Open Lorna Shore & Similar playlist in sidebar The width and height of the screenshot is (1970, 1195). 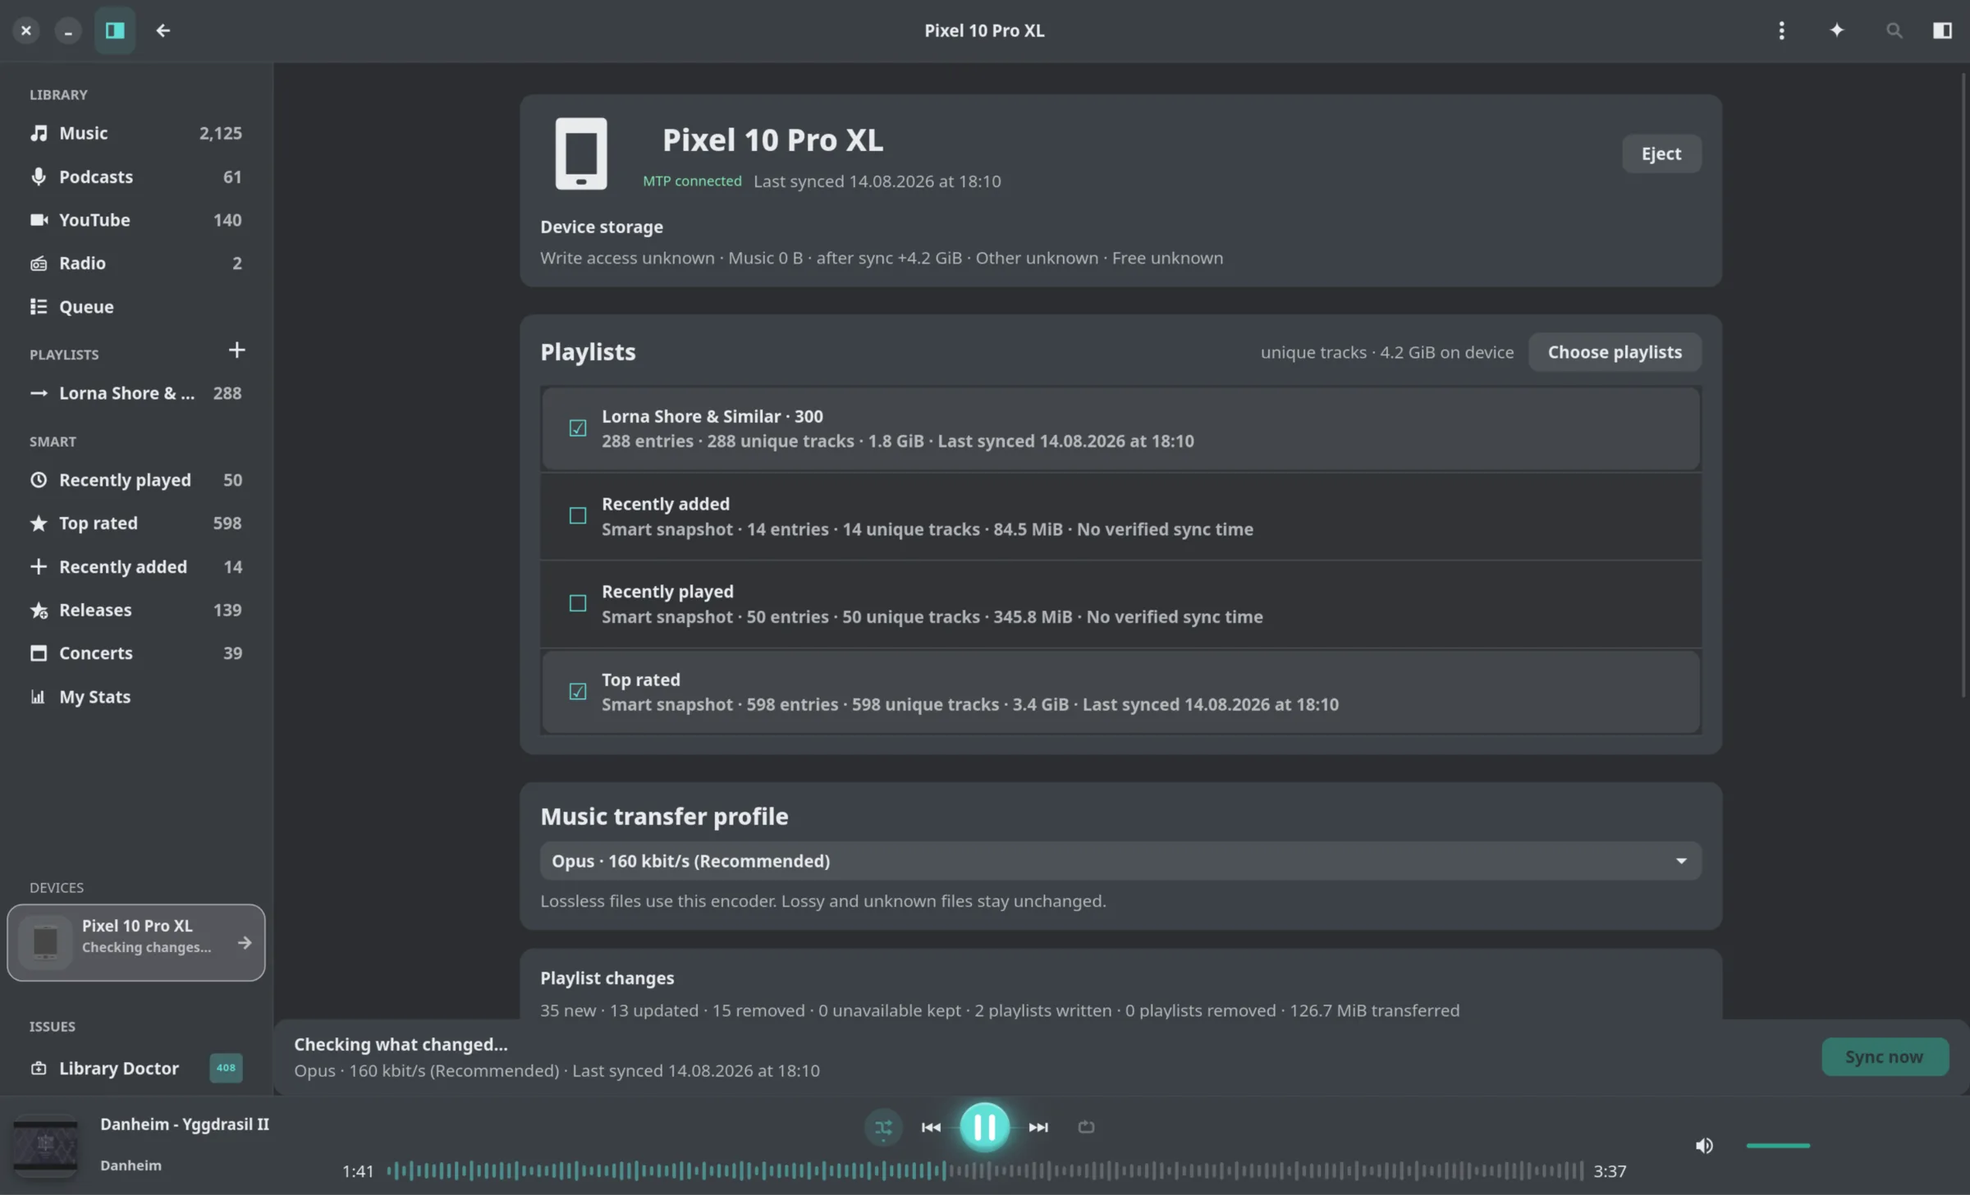coord(136,393)
